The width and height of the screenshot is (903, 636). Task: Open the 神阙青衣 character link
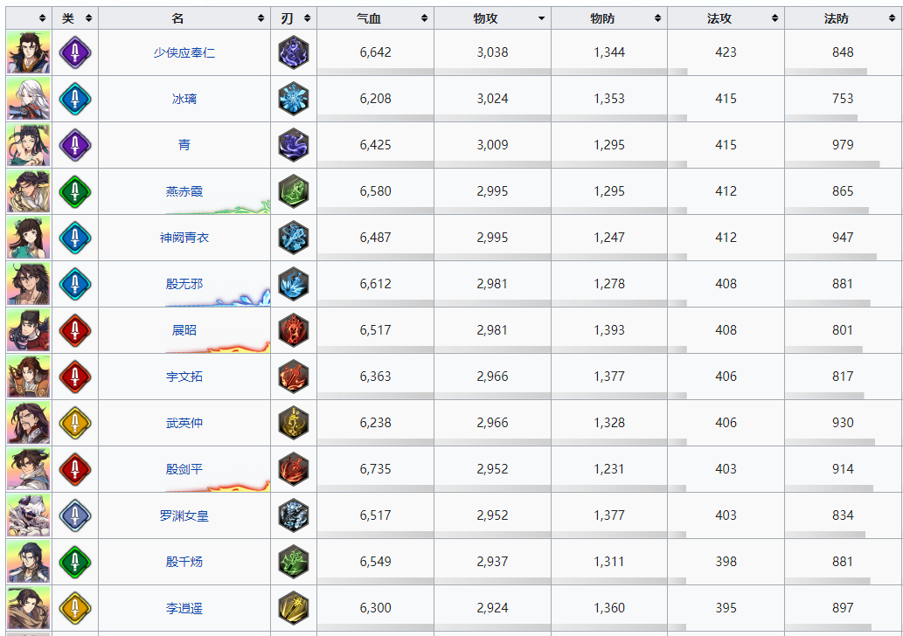coord(184,238)
